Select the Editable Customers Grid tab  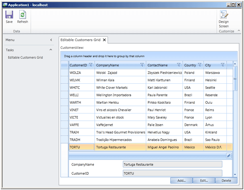click(x=80, y=40)
